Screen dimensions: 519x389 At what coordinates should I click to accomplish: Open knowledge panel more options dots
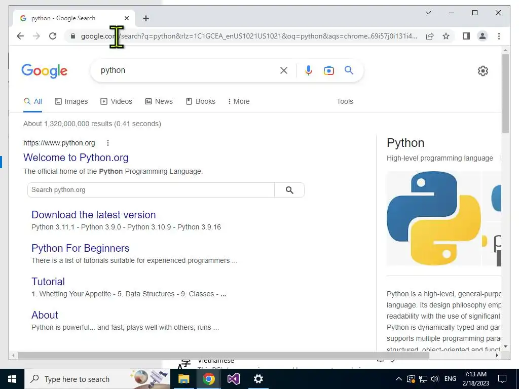(x=500, y=158)
